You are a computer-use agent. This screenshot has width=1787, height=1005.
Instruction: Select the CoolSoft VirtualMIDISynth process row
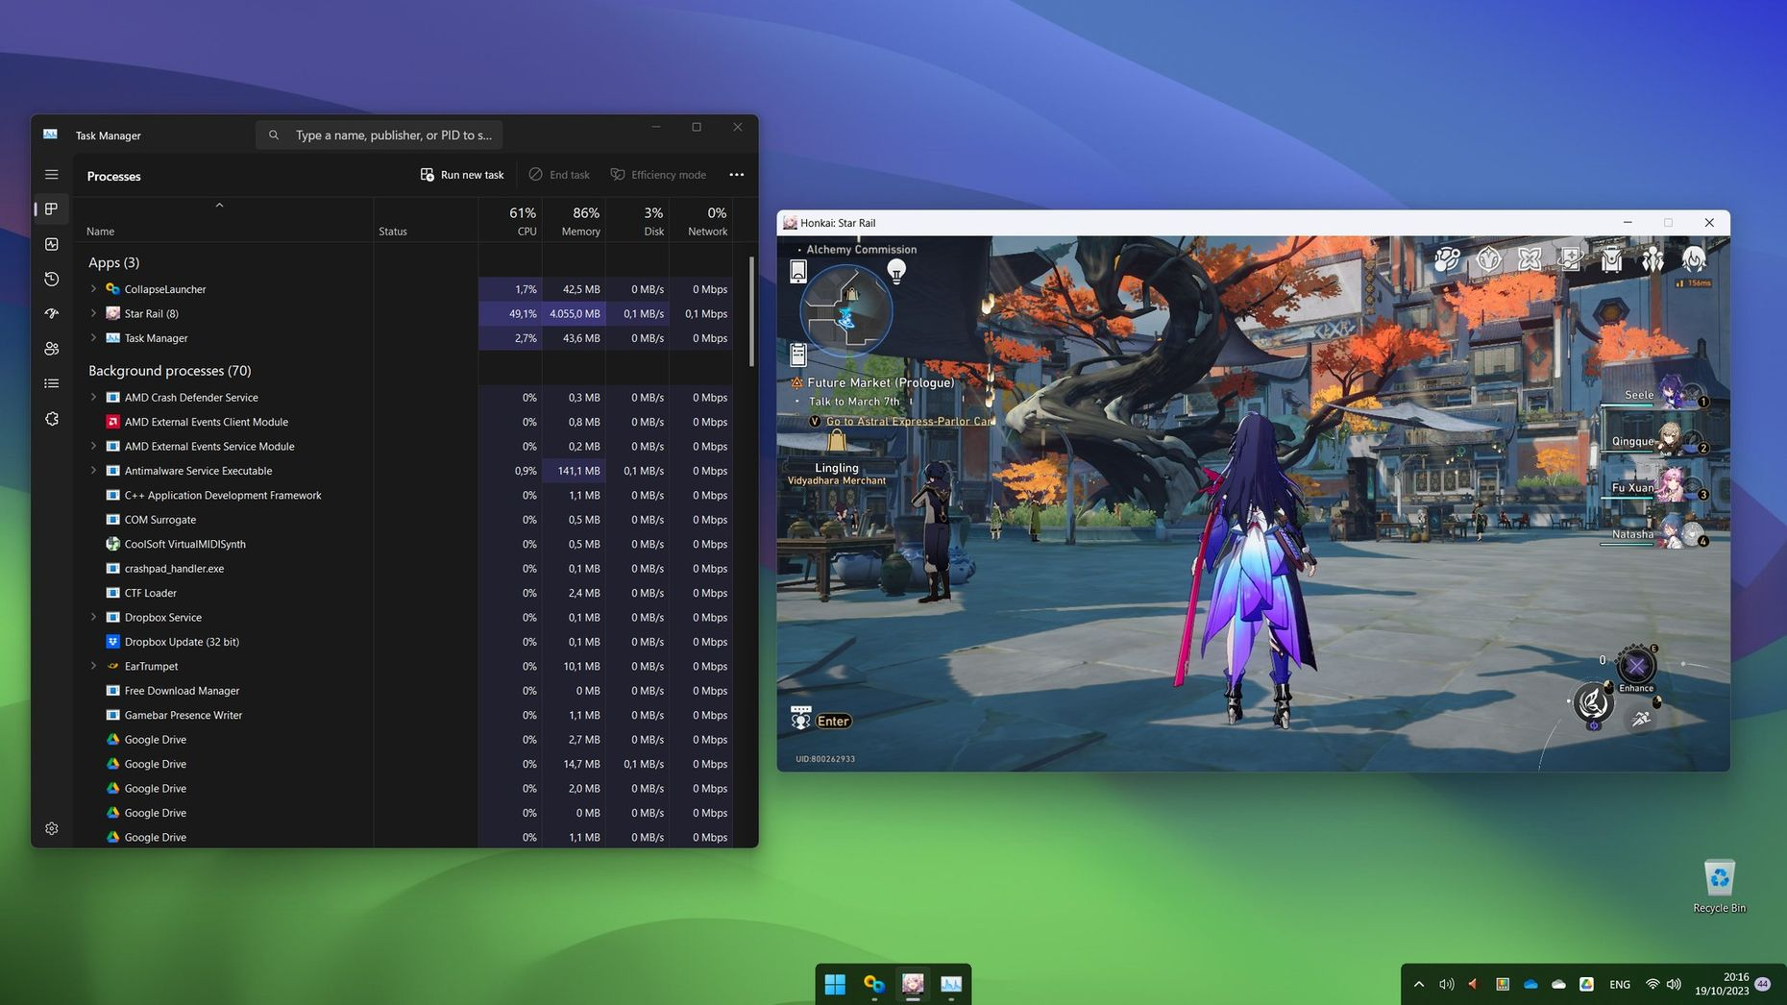click(404, 544)
